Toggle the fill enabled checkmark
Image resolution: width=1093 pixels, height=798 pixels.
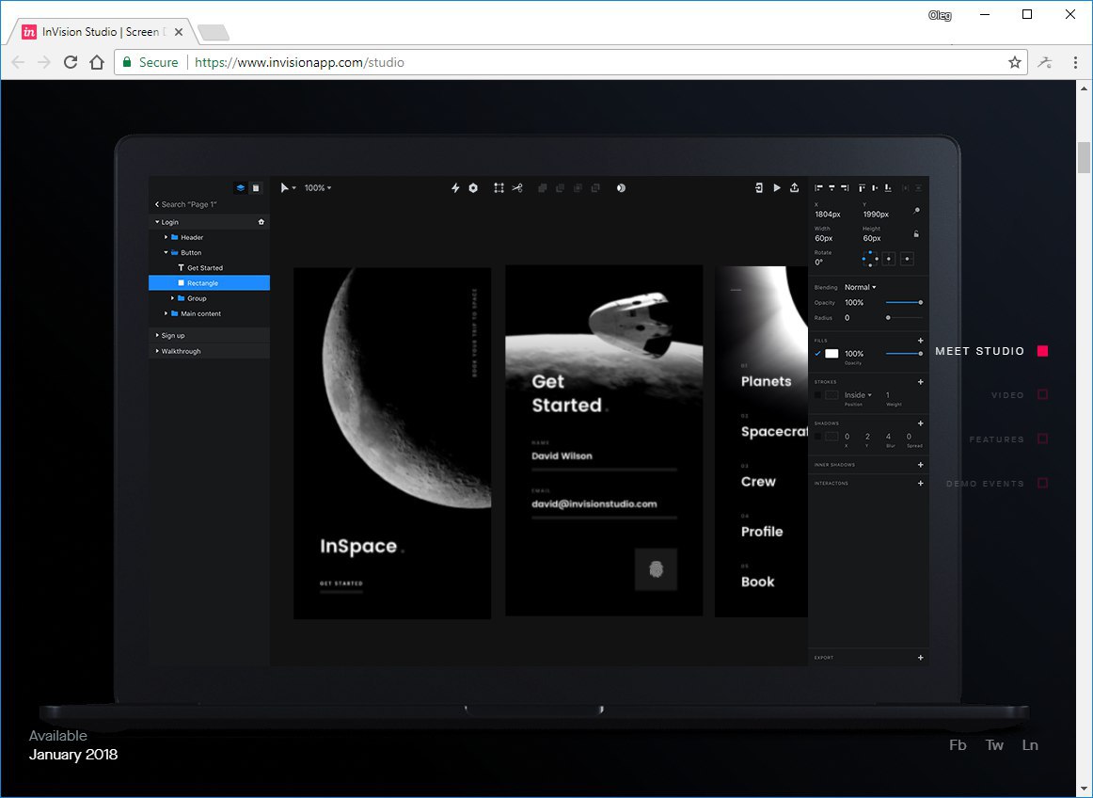(x=817, y=353)
